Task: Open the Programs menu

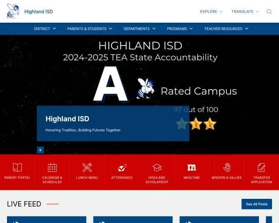Action: (x=177, y=29)
